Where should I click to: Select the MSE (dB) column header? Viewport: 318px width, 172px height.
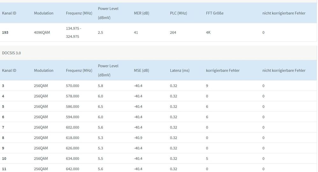141,70
